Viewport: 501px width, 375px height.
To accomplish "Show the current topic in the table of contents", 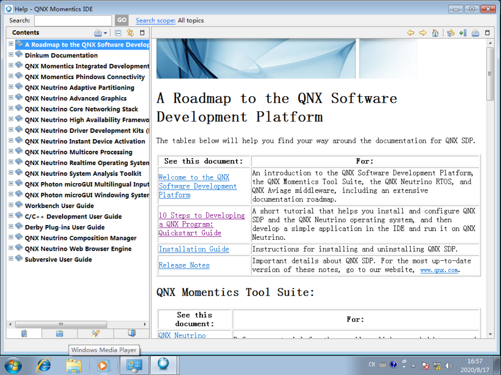I will 451,33.
